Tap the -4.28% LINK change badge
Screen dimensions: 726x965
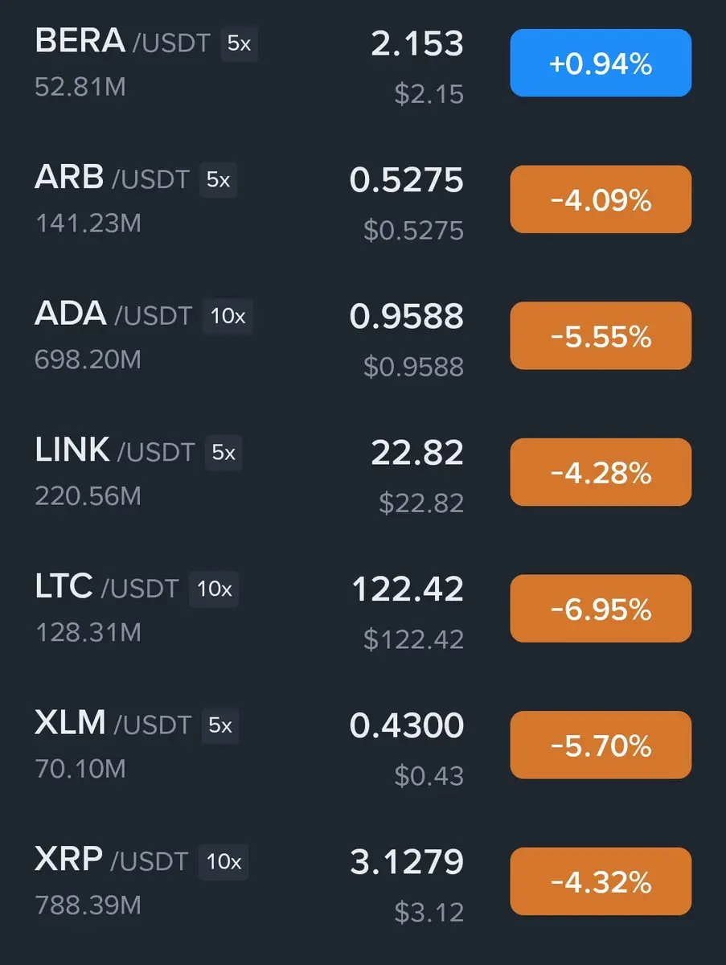click(601, 472)
